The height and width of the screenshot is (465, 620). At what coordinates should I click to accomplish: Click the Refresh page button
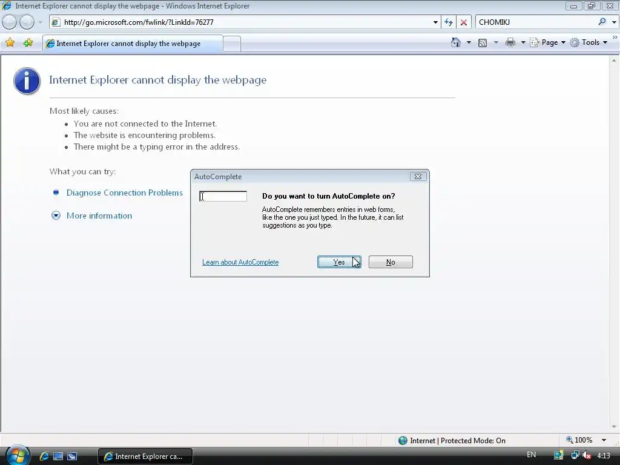click(449, 22)
